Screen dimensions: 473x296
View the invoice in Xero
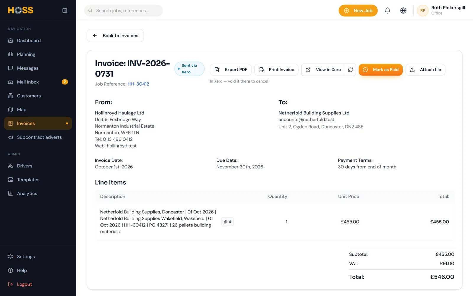[x=323, y=70]
